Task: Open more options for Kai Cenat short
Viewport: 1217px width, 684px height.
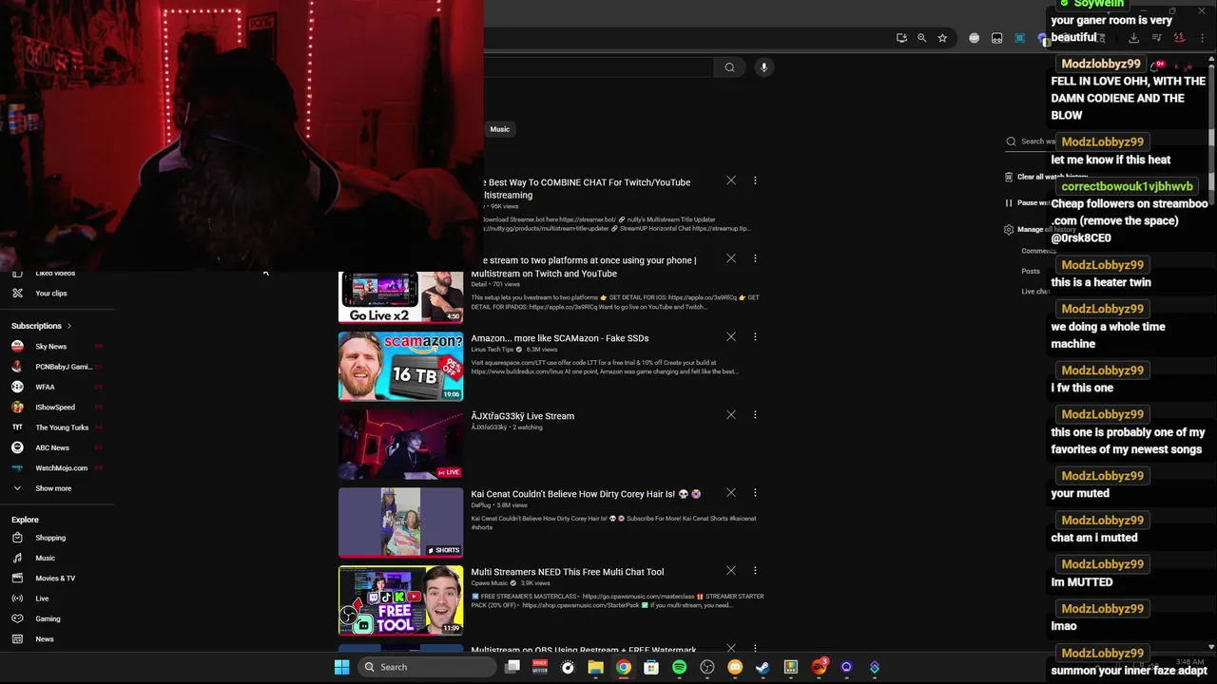Action: [755, 492]
